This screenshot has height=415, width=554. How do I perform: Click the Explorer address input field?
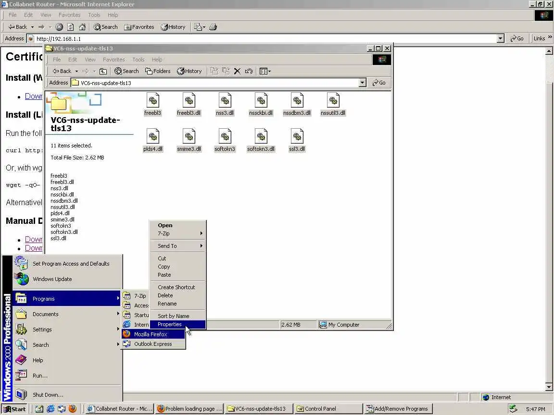215,83
